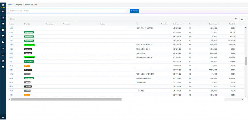Image resolution: width=248 pixels, height=122 pixels.
Task: Click the factory icon in sidebar
Action: (3, 42)
